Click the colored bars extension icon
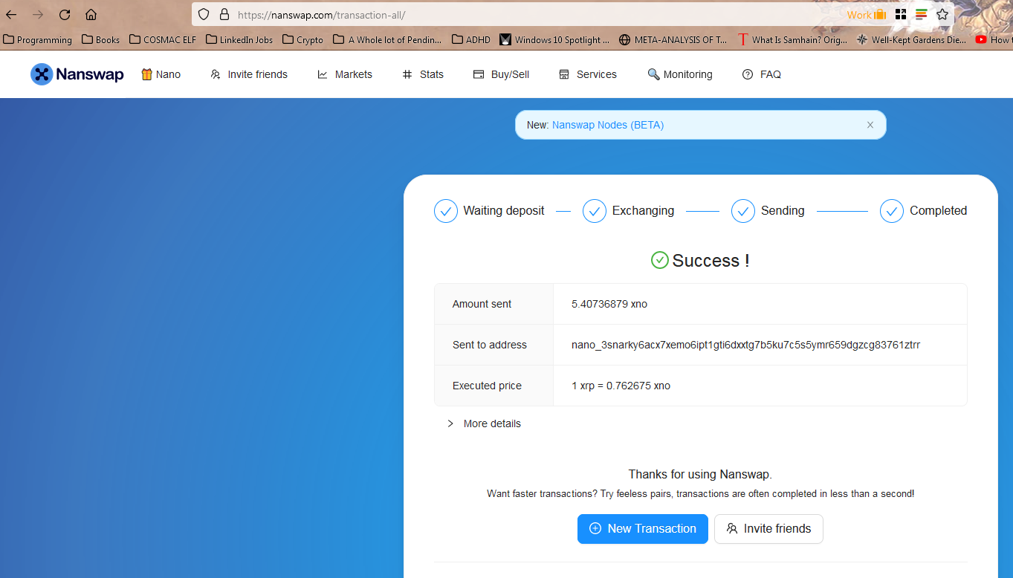1013x578 pixels. point(922,15)
